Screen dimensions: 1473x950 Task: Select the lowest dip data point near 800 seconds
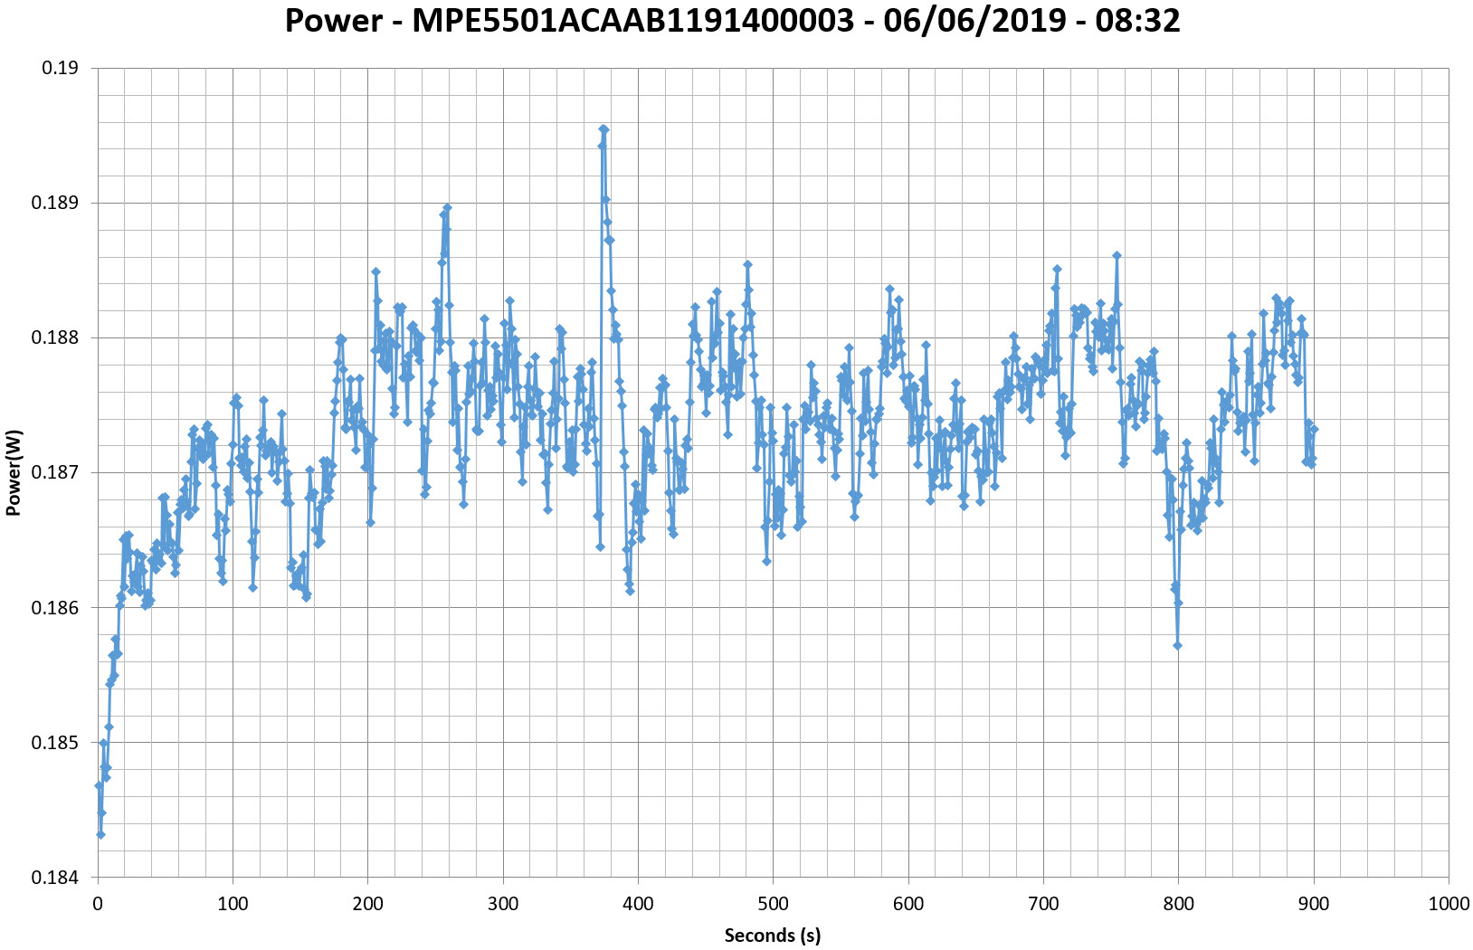tap(1177, 645)
